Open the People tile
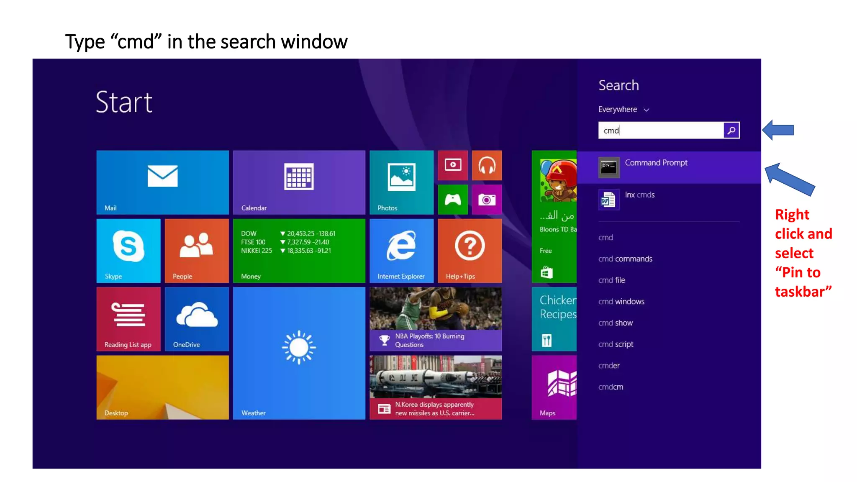Image resolution: width=857 pixels, height=482 pixels. point(197,251)
